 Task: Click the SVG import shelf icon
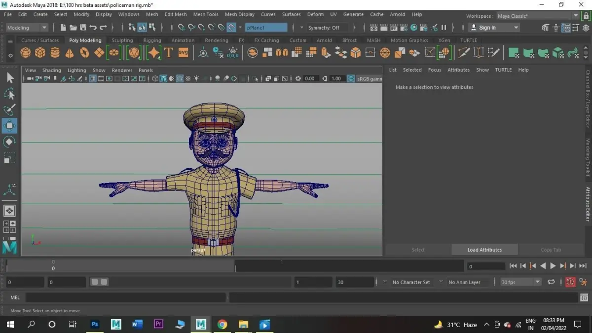tap(183, 52)
